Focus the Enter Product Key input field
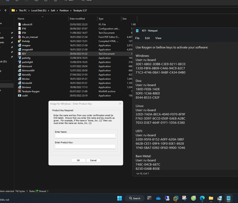The height and width of the screenshot is (203, 238). click(x=85, y=147)
